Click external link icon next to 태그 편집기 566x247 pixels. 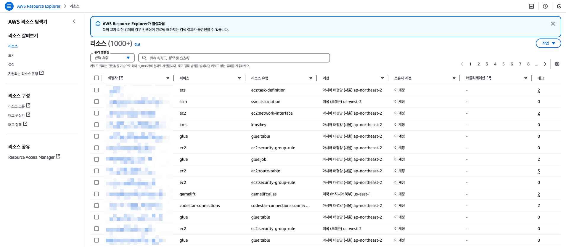point(28,115)
